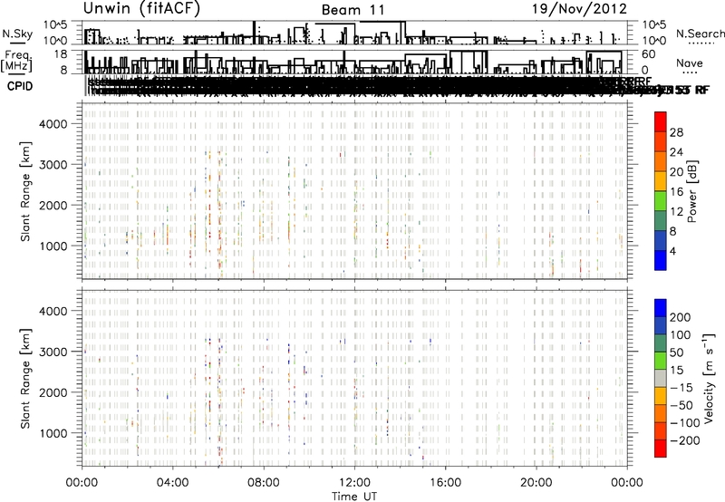Click the '12:00' time axis label
Screen dimensions: 725x502
pyautogui.click(x=354, y=483)
